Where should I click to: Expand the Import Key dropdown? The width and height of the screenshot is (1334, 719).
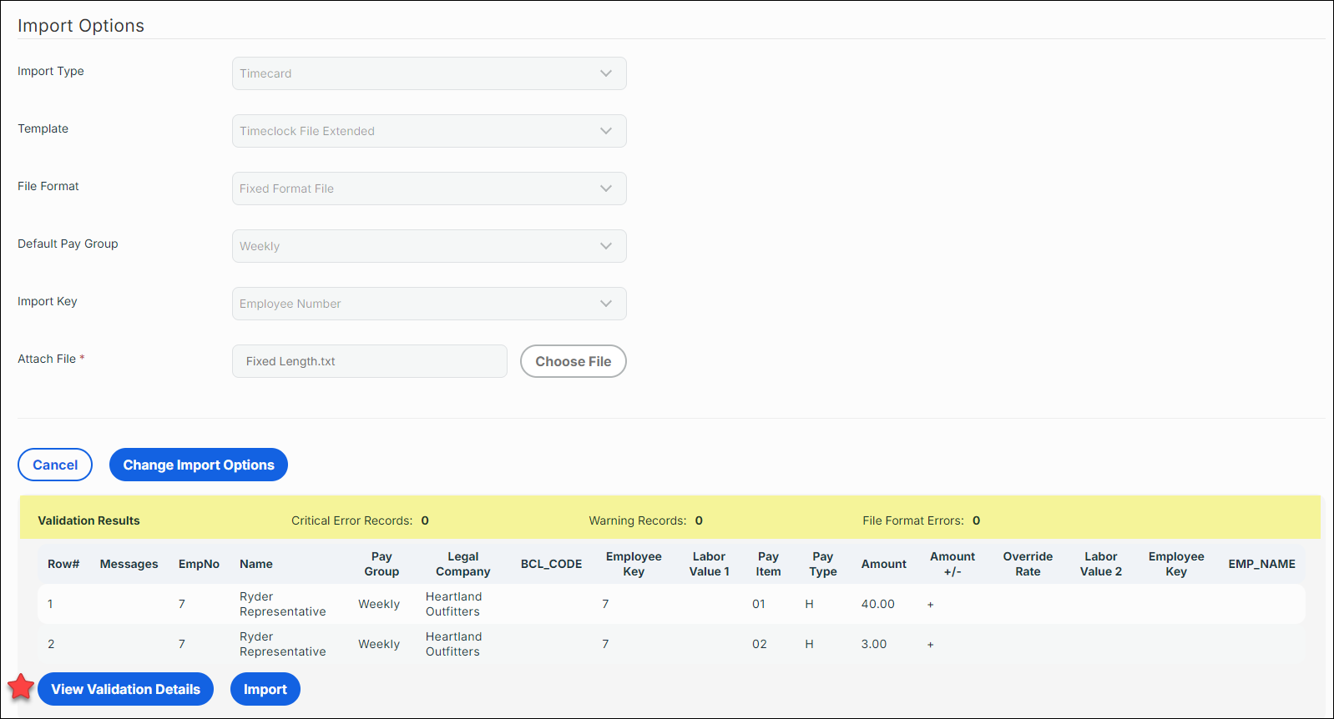(x=429, y=304)
